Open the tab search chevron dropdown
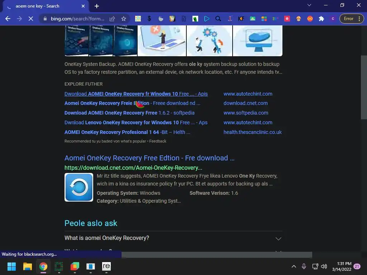Image resolution: width=367 pixels, height=275 pixels. pyautogui.click(x=309, y=5)
